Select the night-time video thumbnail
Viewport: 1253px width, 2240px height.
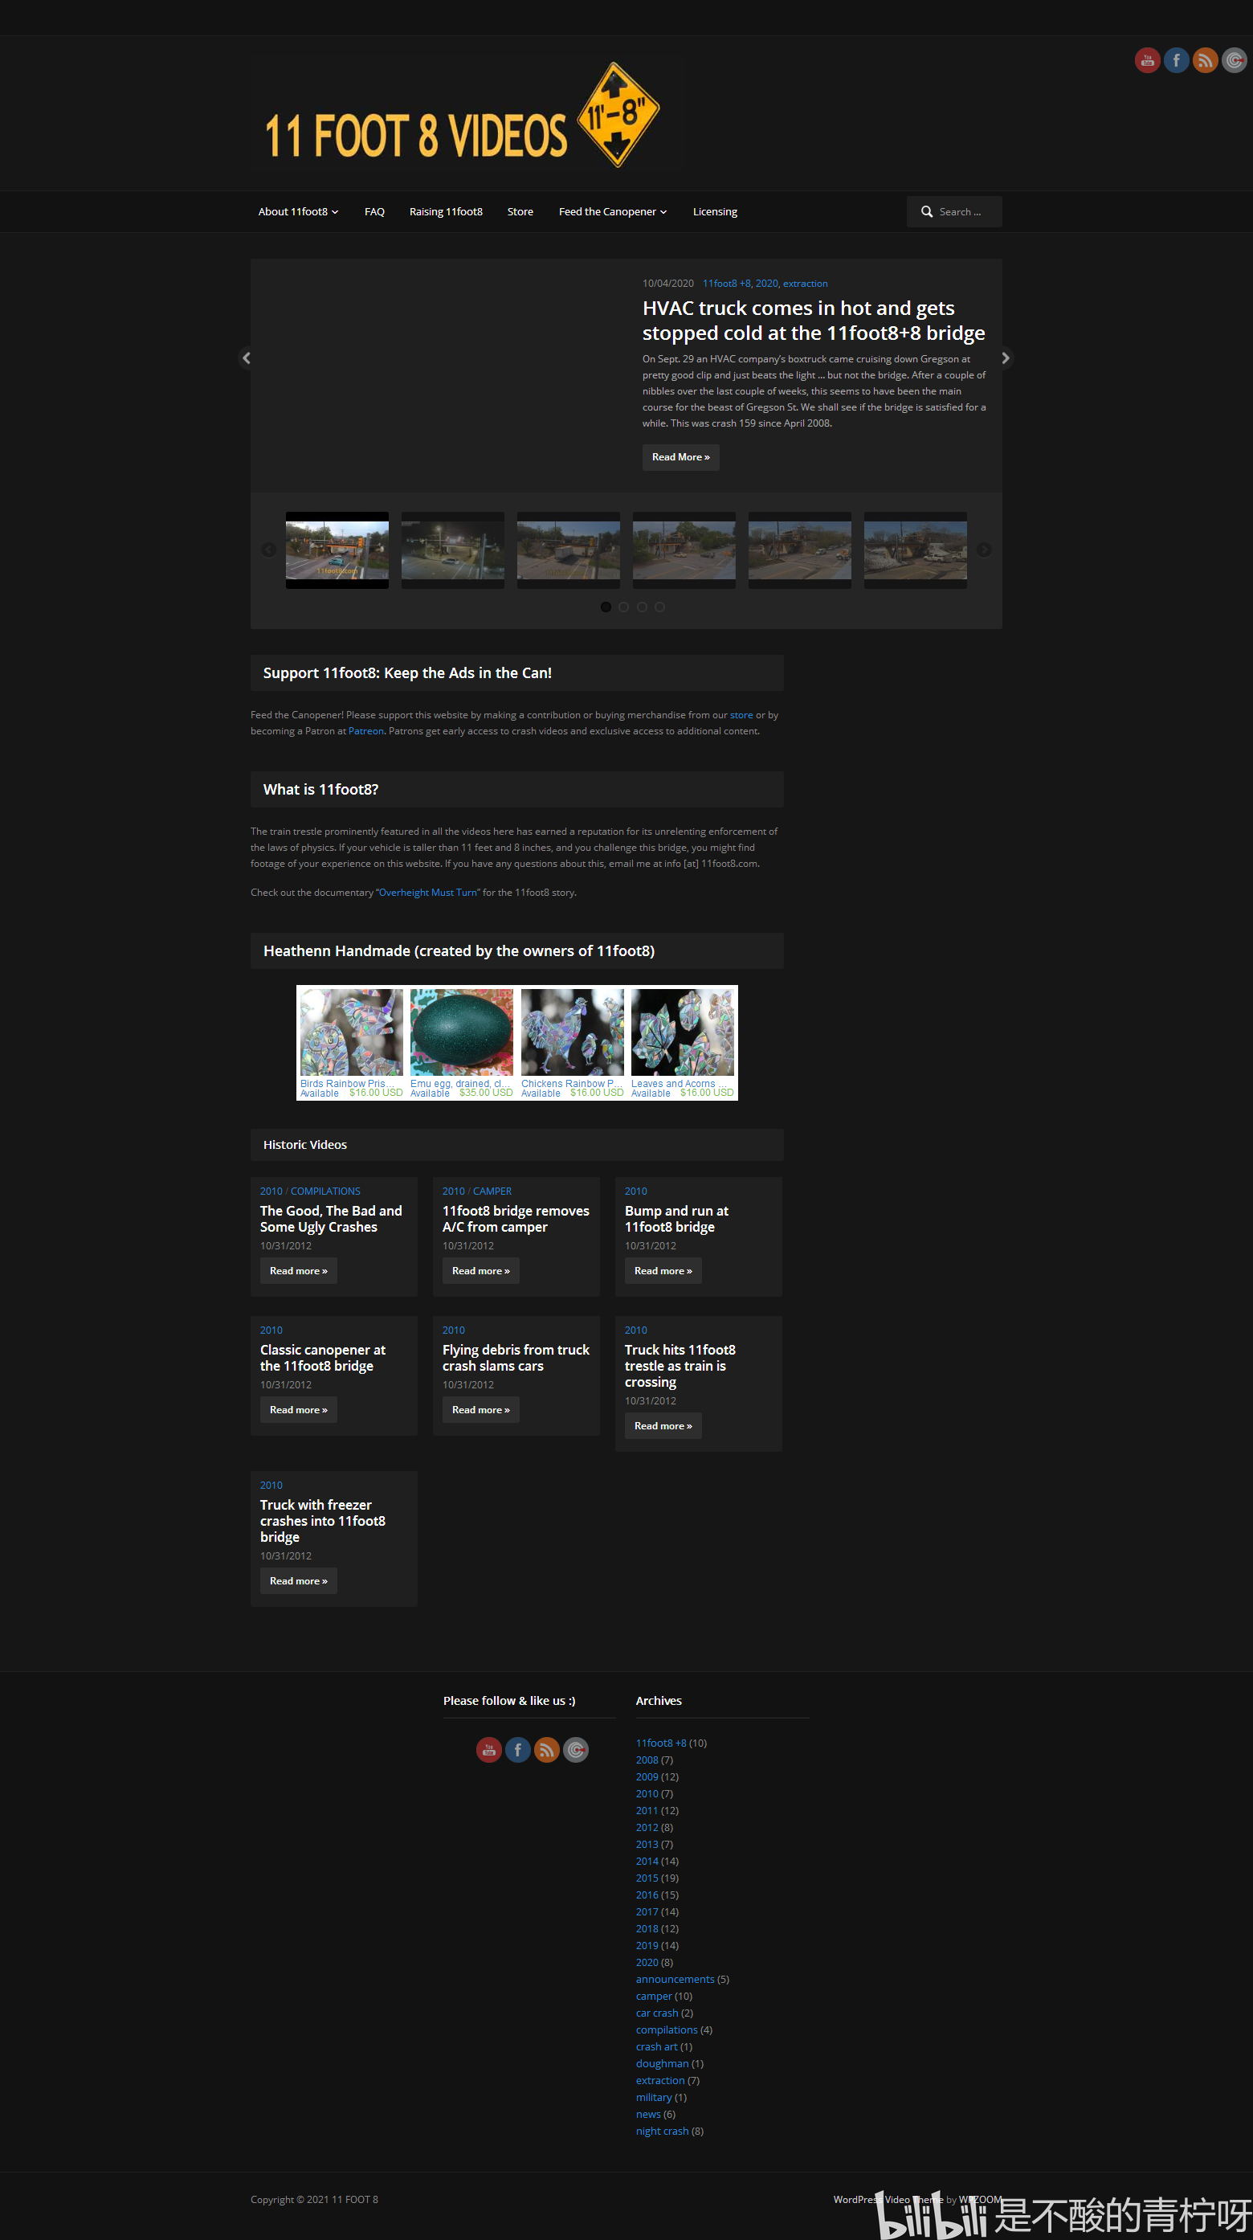[x=453, y=550]
